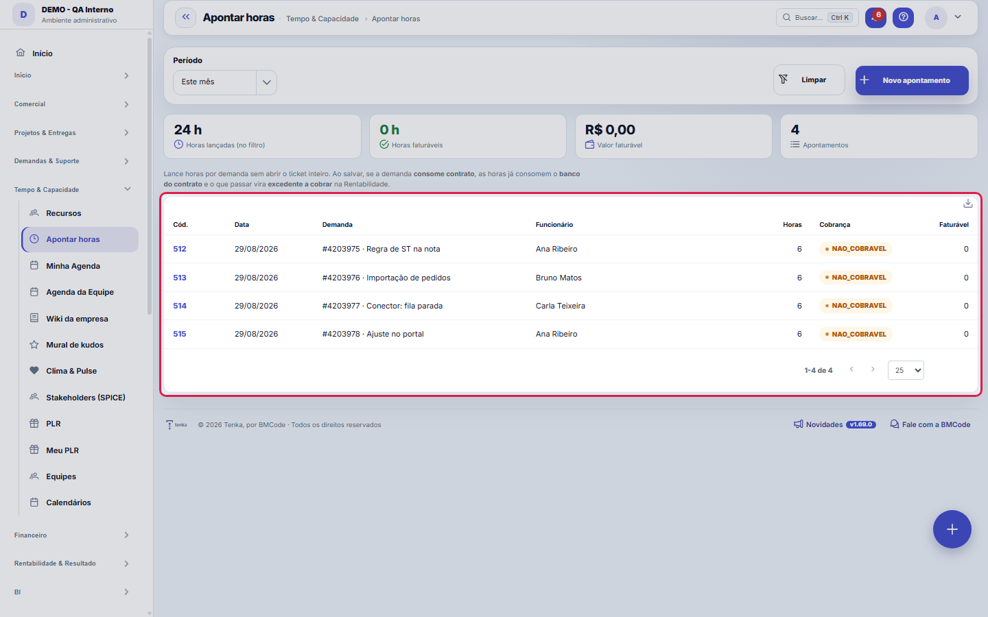Click Novo apontamento button
This screenshot has height=617, width=988.
[x=912, y=80]
